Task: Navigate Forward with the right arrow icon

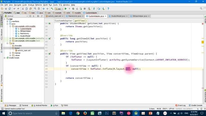Action: coord(47,9)
